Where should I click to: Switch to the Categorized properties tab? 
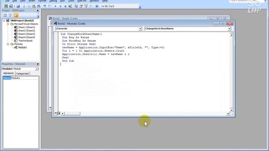click(x=22, y=74)
